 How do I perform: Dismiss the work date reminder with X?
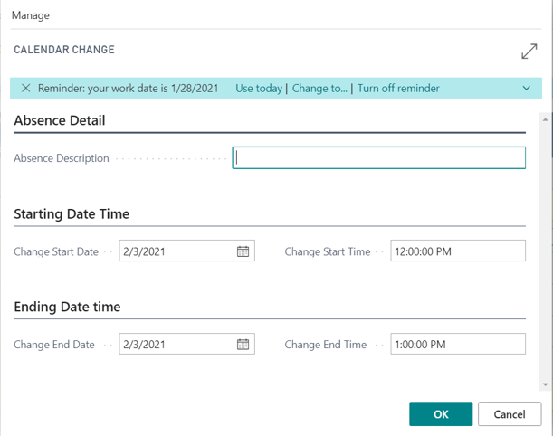tap(25, 89)
